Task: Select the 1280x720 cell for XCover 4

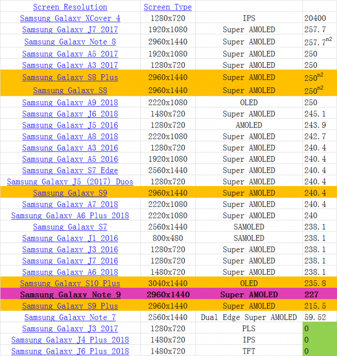Action: point(168,18)
